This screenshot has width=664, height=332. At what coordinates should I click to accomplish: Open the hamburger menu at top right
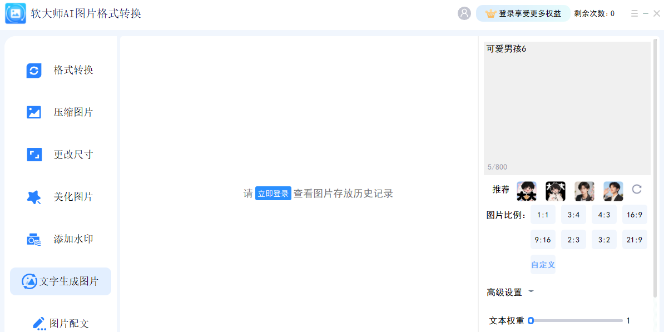pos(634,13)
